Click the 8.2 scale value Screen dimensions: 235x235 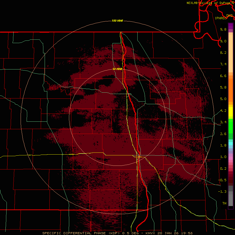tap(223, 52)
